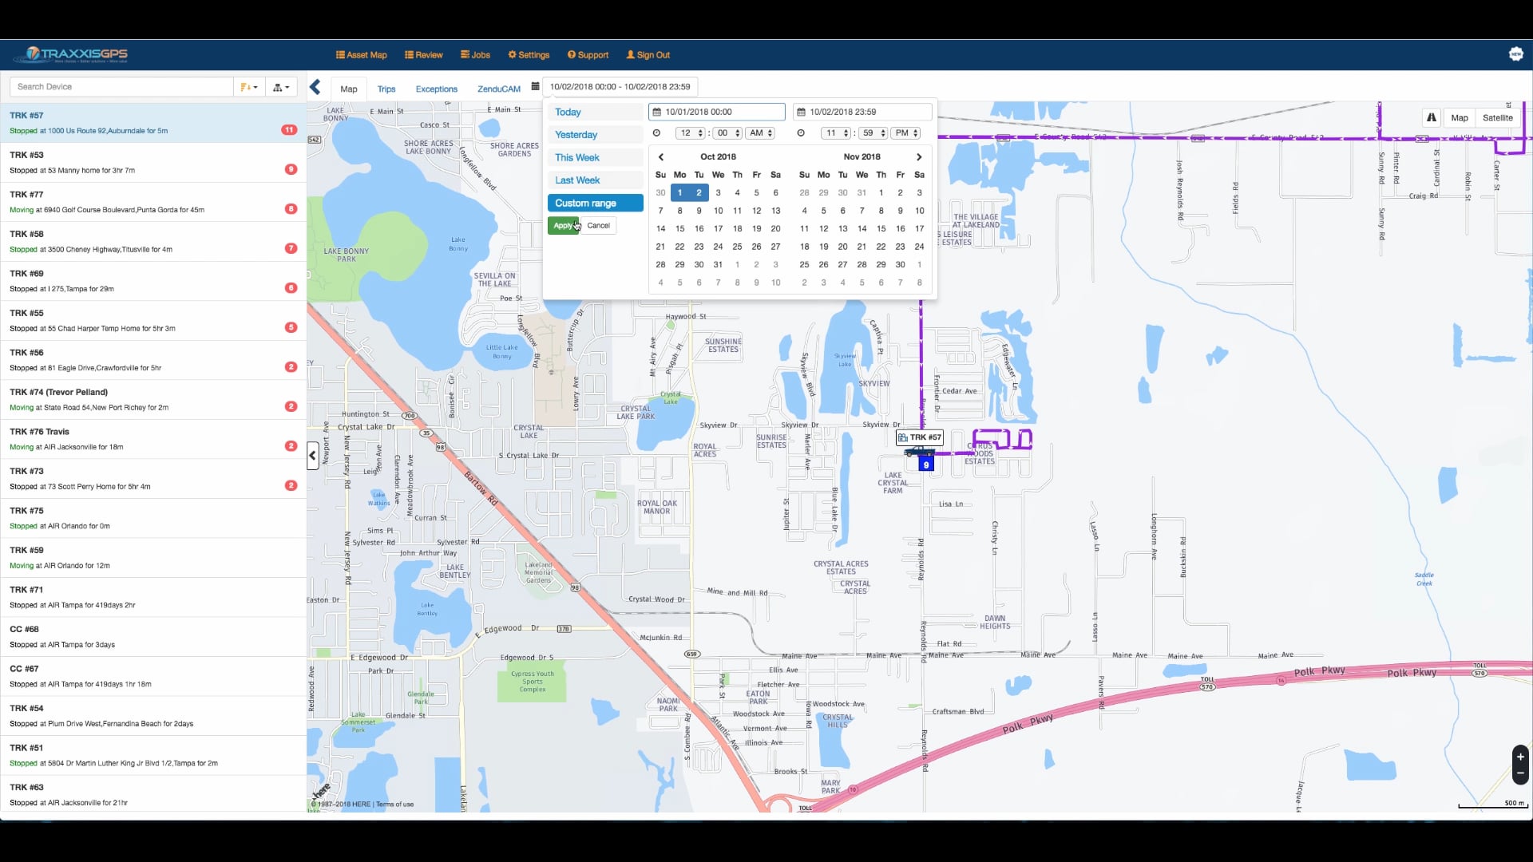Click the blue stop marker numbered 9

(926, 465)
